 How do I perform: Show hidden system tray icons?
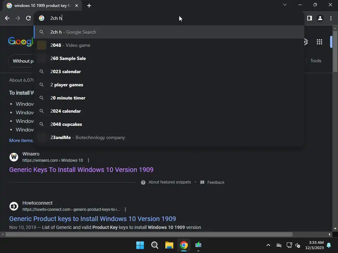[268, 245]
